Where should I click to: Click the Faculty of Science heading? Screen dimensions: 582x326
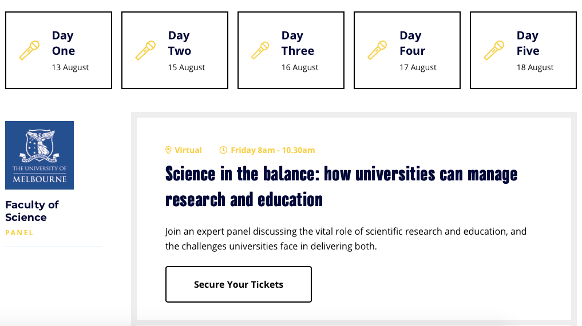(32, 211)
